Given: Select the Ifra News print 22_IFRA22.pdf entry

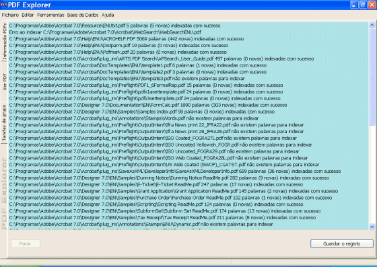Looking at the screenshot, I should (156, 125).
